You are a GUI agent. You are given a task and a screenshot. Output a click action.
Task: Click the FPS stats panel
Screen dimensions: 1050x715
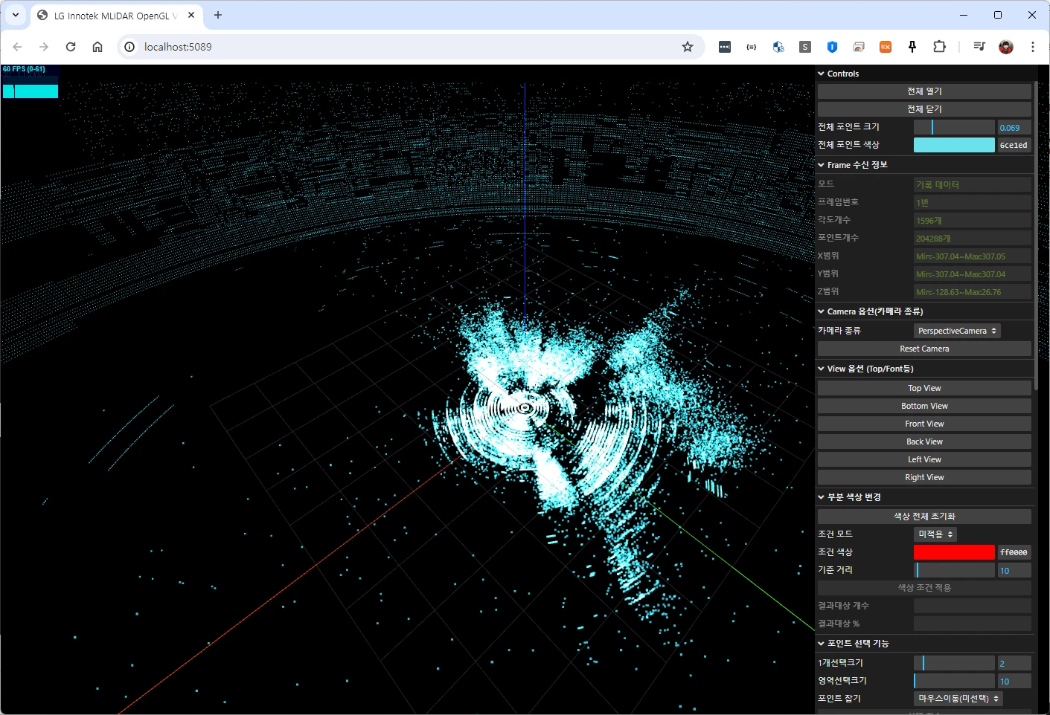pyautogui.click(x=31, y=82)
